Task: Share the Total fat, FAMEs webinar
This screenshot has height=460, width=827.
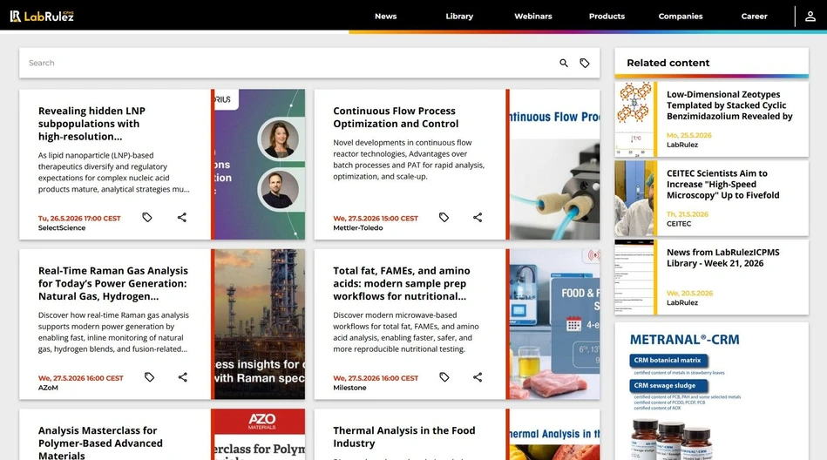Action: (x=478, y=377)
